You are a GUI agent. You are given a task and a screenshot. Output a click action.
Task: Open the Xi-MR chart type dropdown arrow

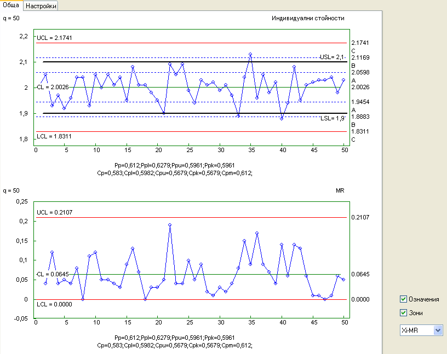coord(438,330)
